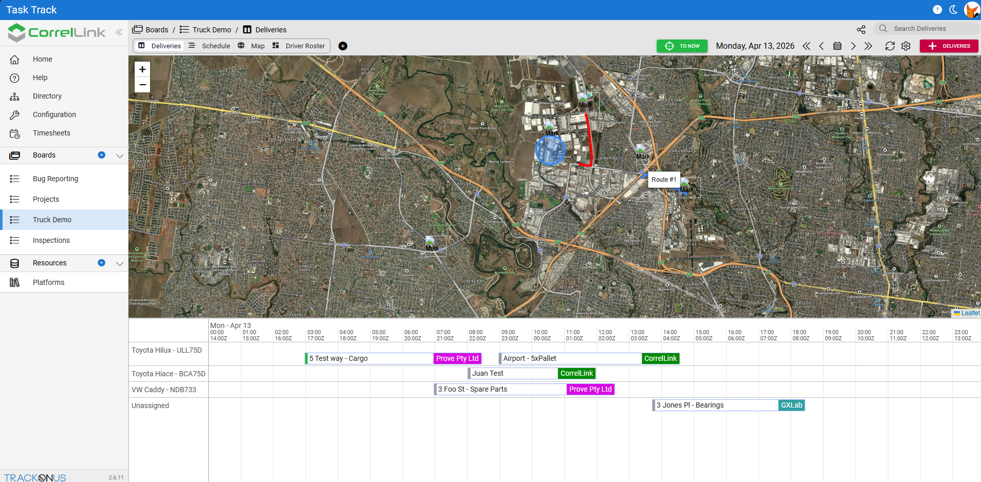Go to previous day with left chevron
981x482 pixels.
pyautogui.click(x=821, y=46)
